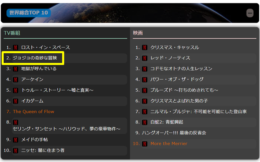The height and width of the screenshot is (162, 260).
Task: Click the Netflix icon beside ニッセ: 闇に住まう者
Action: coord(15,151)
